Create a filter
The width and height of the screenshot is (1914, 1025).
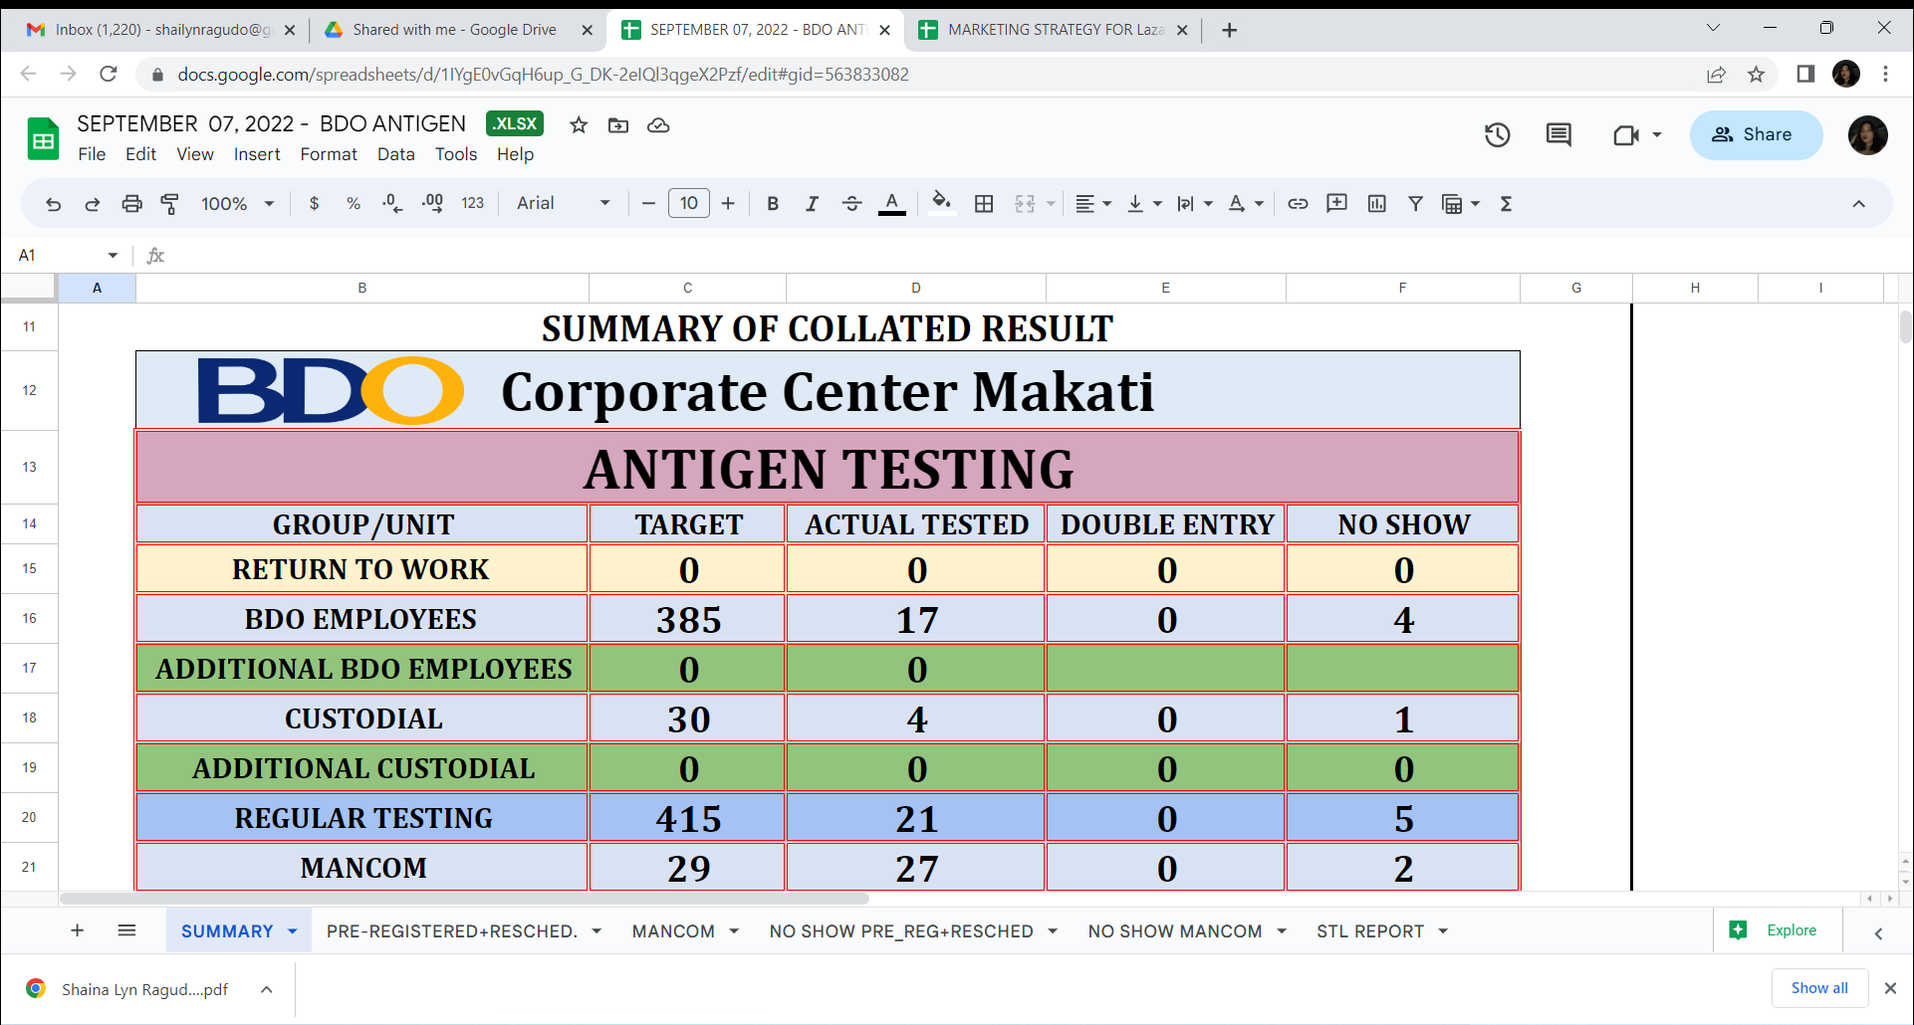click(x=1415, y=204)
